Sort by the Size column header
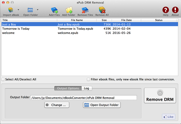This screenshot has width=181, height=124. (104, 20)
